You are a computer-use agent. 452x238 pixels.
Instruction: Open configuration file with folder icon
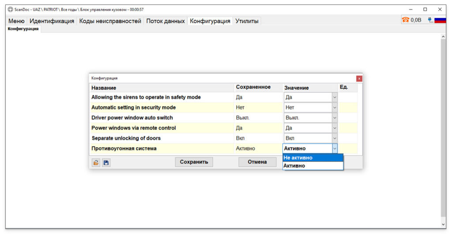96,163
